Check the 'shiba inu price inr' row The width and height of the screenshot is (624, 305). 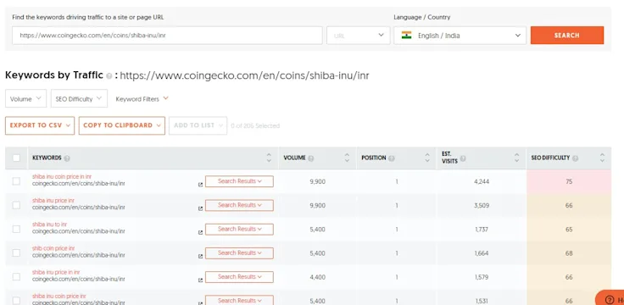(x=16, y=205)
